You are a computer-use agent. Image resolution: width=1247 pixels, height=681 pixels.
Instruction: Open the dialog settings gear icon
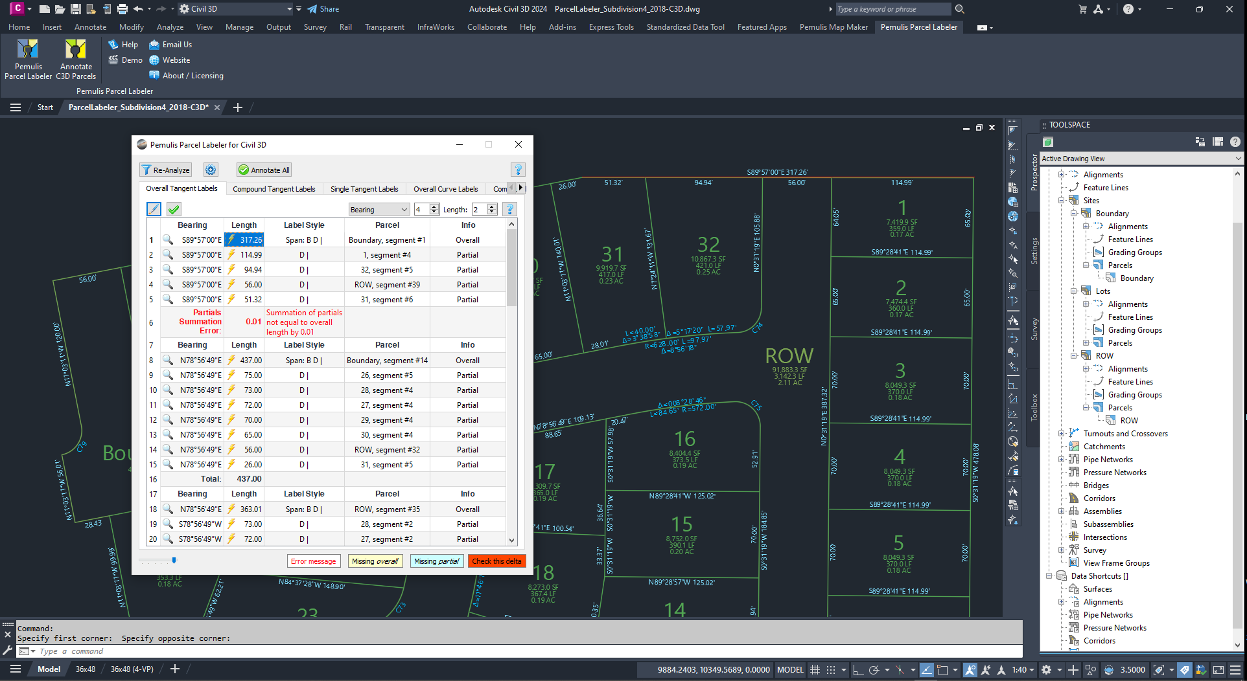point(211,170)
